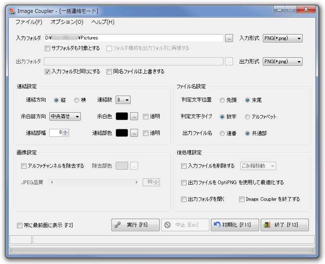
Task: Enable 同名ファイルは上書きする checkbox
Action: 109,72
